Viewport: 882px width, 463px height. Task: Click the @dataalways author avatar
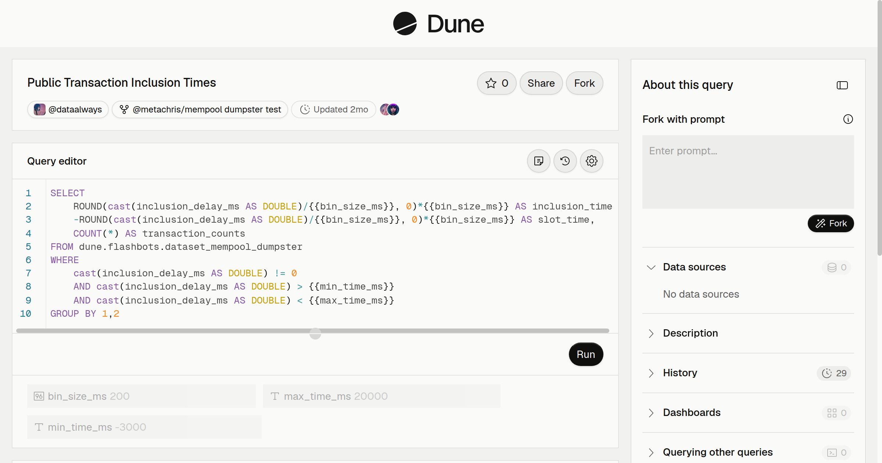pos(39,110)
